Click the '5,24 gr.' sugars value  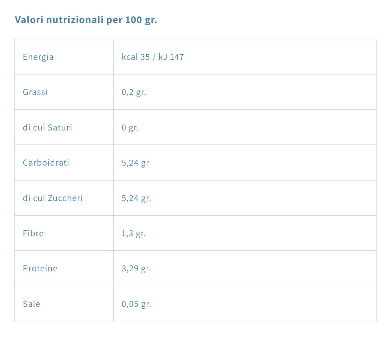(x=136, y=198)
